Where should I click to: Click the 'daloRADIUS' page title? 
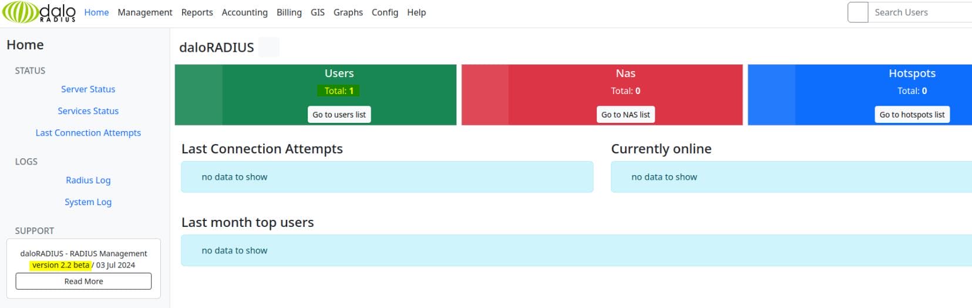[217, 48]
